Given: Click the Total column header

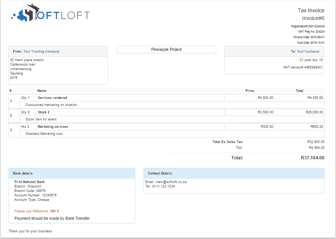Looking at the screenshot, I should coord(299,91).
